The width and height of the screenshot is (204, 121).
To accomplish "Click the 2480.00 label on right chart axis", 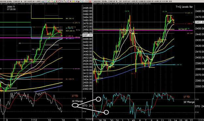I will (x=199, y=11).
